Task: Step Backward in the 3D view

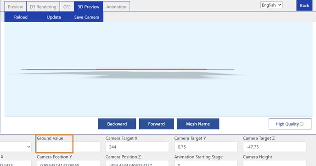Action: 117,124
